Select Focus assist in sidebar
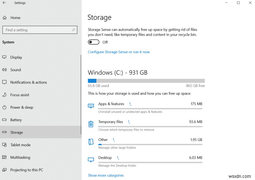255x180 pixels. (x=40, y=95)
